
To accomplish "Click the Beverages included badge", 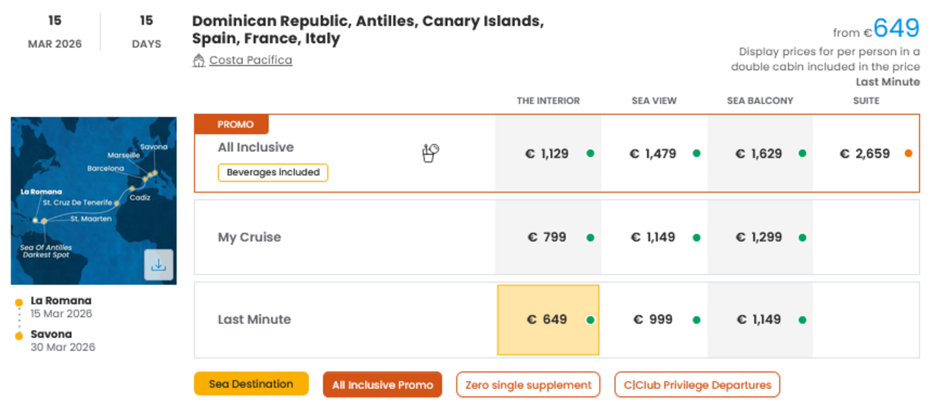I will tap(273, 172).
